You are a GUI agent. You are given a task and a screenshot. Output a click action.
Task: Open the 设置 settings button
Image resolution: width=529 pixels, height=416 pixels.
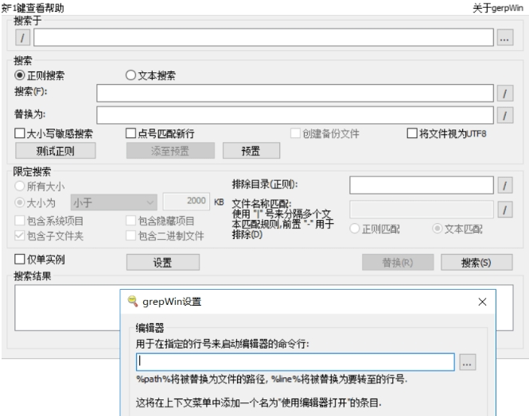[x=162, y=262]
